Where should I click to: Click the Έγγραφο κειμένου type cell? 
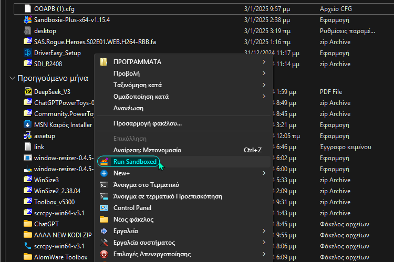pyautogui.click(x=345, y=147)
